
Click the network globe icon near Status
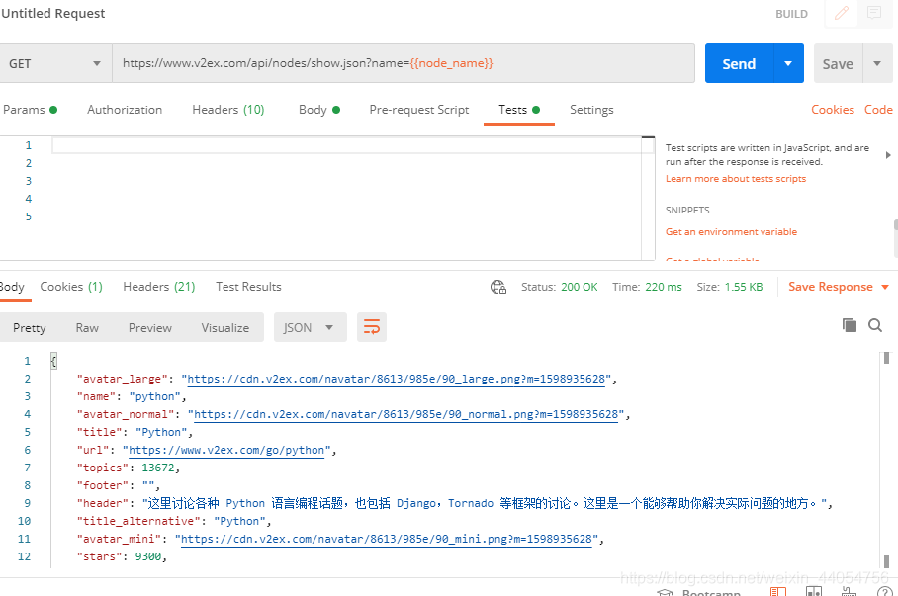pyautogui.click(x=498, y=287)
